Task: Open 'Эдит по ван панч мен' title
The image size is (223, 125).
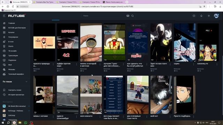Action: click(x=159, y=65)
